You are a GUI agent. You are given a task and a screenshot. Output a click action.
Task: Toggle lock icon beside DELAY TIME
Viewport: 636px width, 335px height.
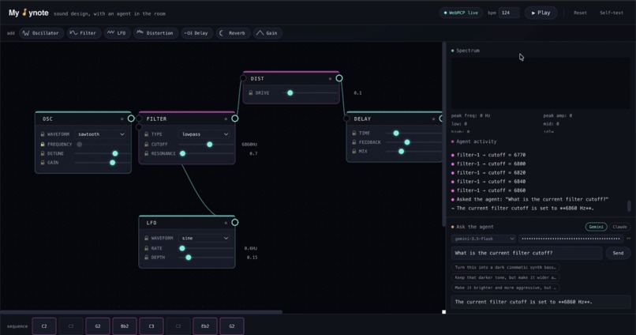354,133
